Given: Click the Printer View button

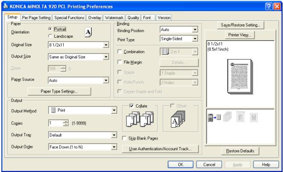Looking at the screenshot, I should point(240,35).
